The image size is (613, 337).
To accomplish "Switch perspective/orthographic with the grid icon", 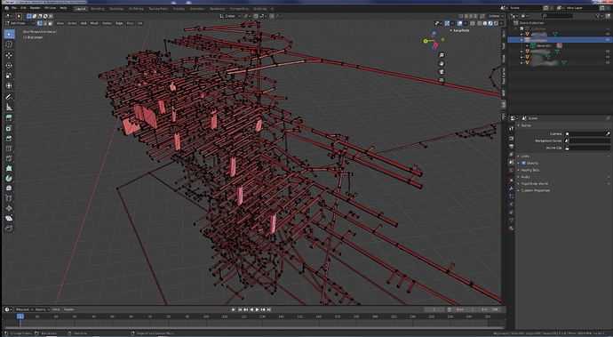I will coord(442,80).
